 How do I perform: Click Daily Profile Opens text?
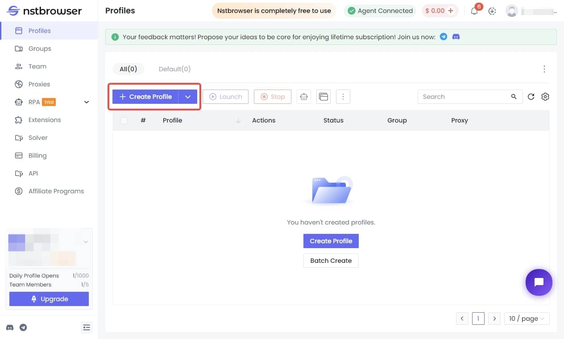(x=34, y=276)
